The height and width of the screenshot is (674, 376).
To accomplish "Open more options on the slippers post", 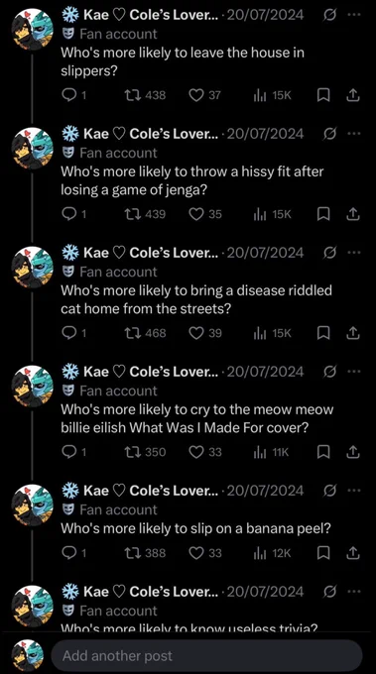I will pos(353,14).
